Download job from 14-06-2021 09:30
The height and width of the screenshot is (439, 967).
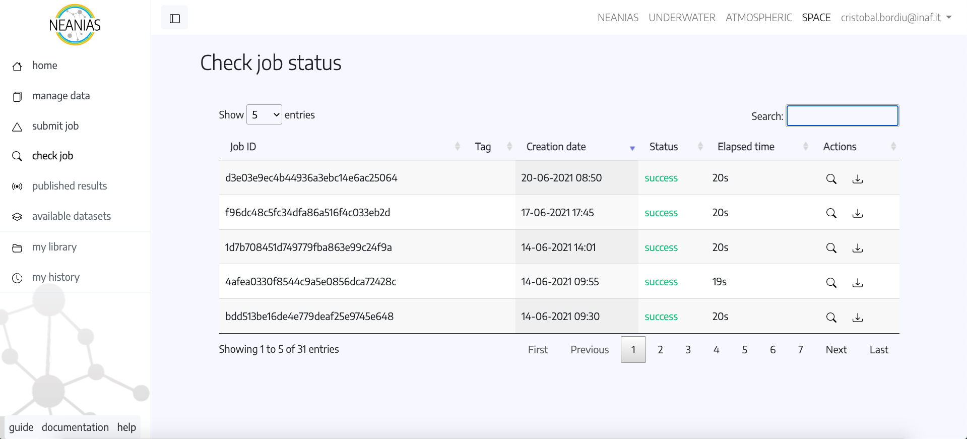pos(857,318)
